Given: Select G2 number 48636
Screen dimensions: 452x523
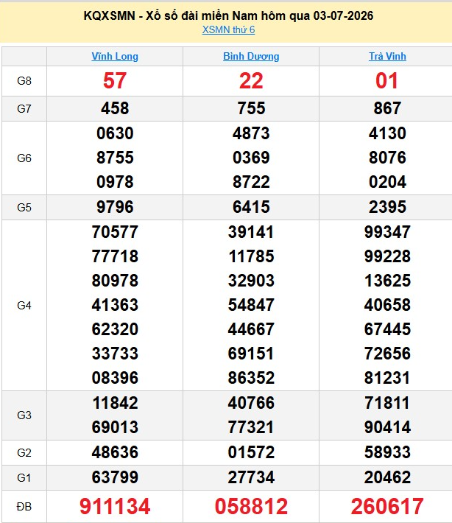Looking at the screenshot, I should [x=115, y=452].
